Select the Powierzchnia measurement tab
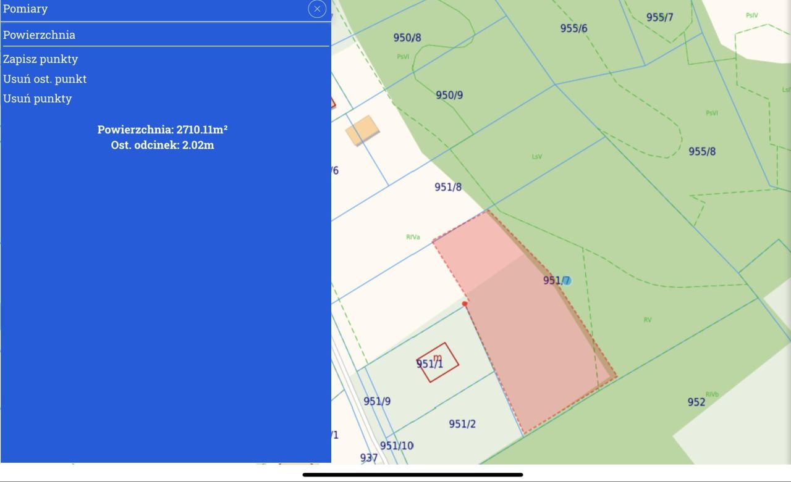 pos(39,34)
